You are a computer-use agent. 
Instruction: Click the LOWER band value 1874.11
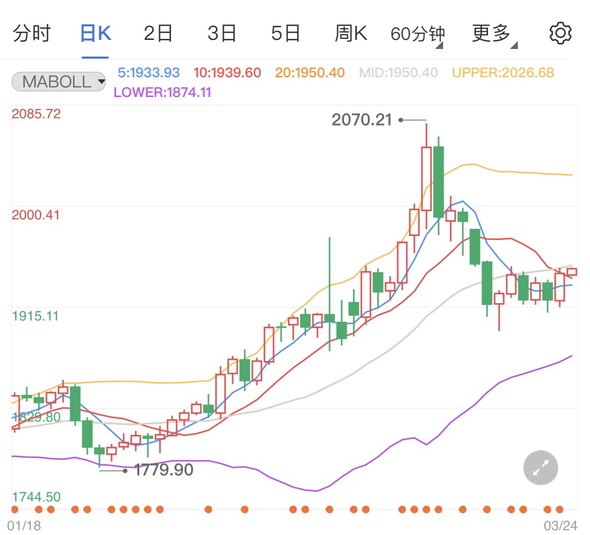[163, 92]
